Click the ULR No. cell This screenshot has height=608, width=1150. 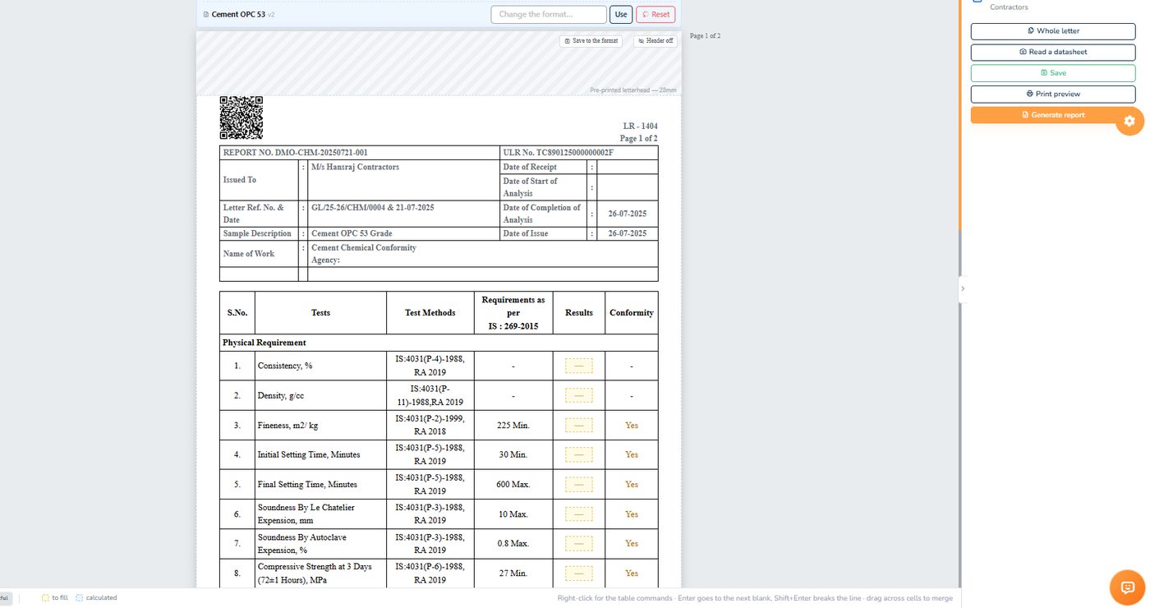579,153
